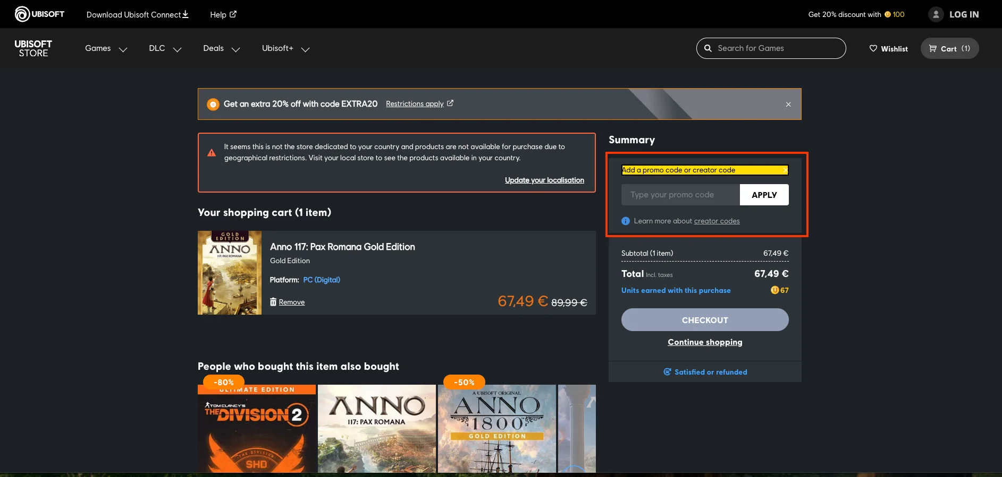Image resolution: width=1002 pixels, height=477 pixels.
Task: Click the struck-through 89,99 € price
Action: click(x=569, y=302)
